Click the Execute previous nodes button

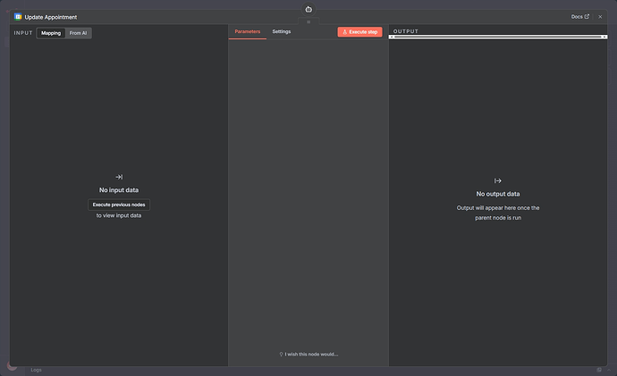[119, 205]
